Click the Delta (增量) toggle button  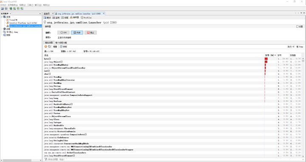pos(55,47)
